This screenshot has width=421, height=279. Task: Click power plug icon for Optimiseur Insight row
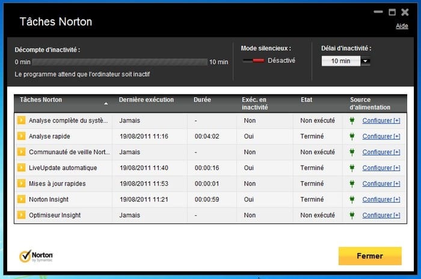pos(352,215)
